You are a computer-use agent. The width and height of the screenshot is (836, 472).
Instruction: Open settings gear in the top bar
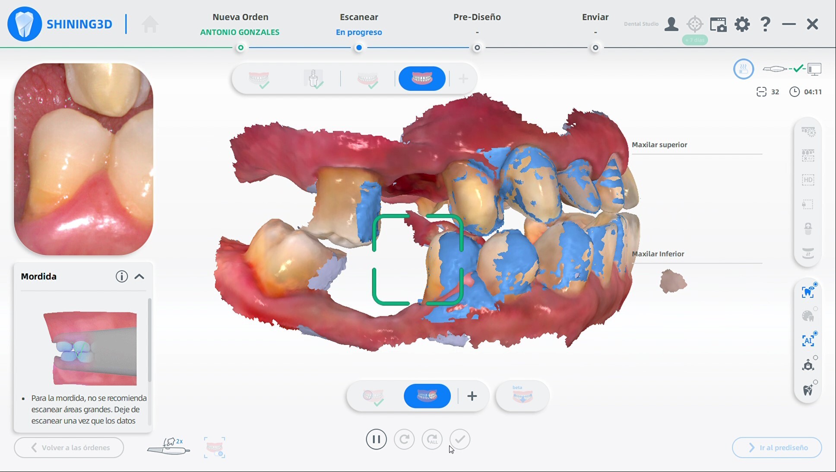point(742,24)
